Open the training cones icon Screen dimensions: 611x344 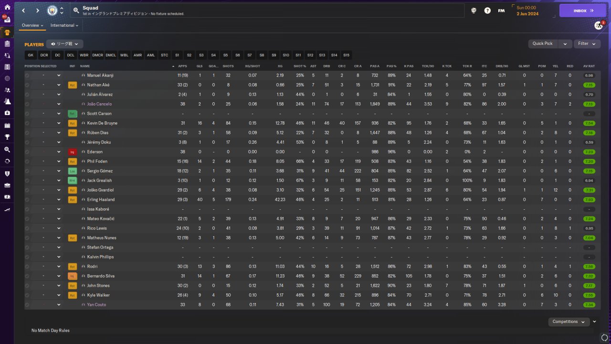pos(7,101)
